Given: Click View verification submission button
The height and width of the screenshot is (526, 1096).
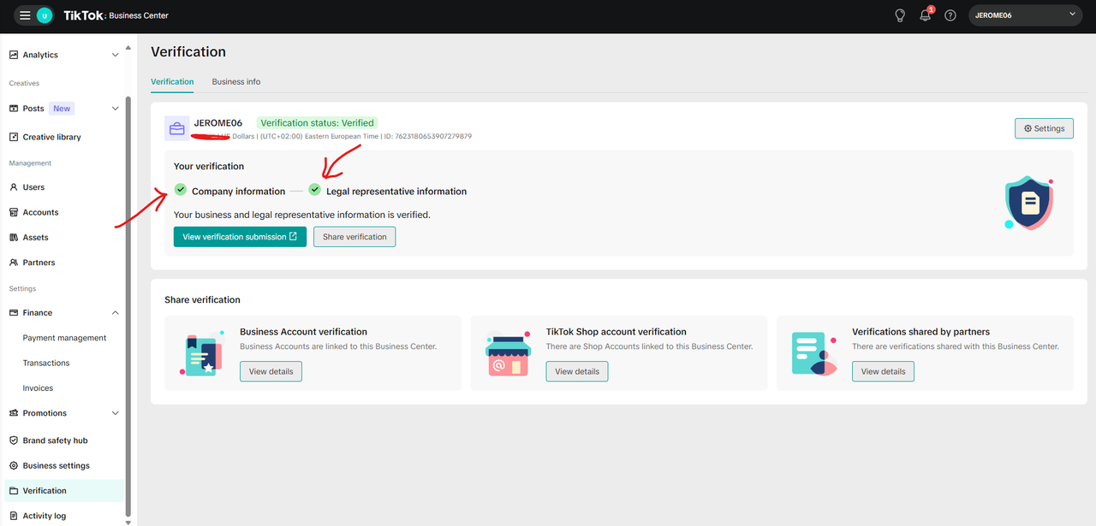Looking at the screenshot, I should (240, 237).
